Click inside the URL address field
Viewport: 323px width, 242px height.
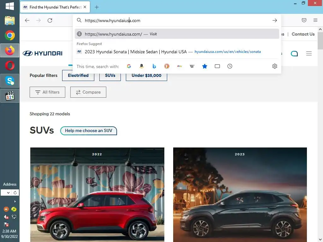[x=177, y=20]
